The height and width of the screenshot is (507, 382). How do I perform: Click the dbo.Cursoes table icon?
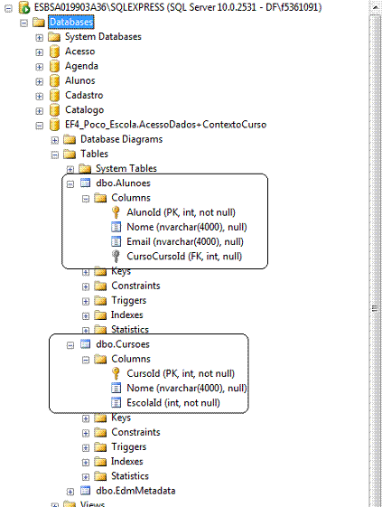pos(85,344)
